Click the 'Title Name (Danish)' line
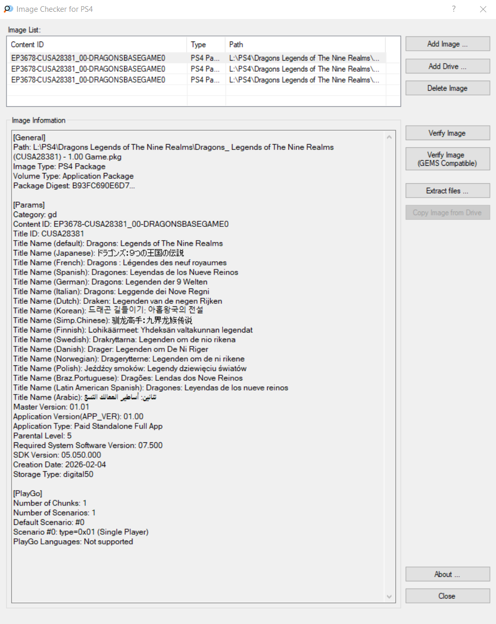Viewport: 496px width, 624px height. point(111,349)
